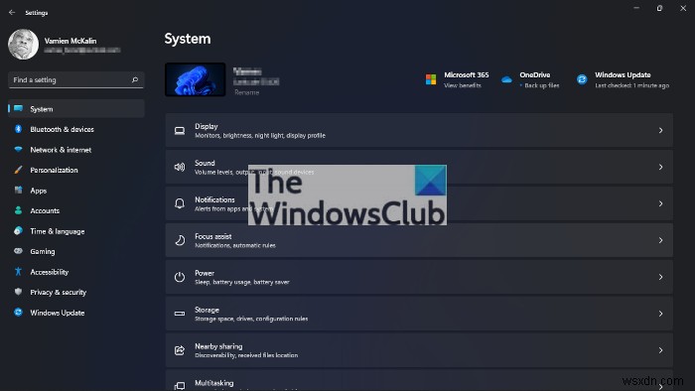The width and height of the screenshot is (695, 391).
Task: Expand Notifications settings chevron
Action: pos(660,203)
